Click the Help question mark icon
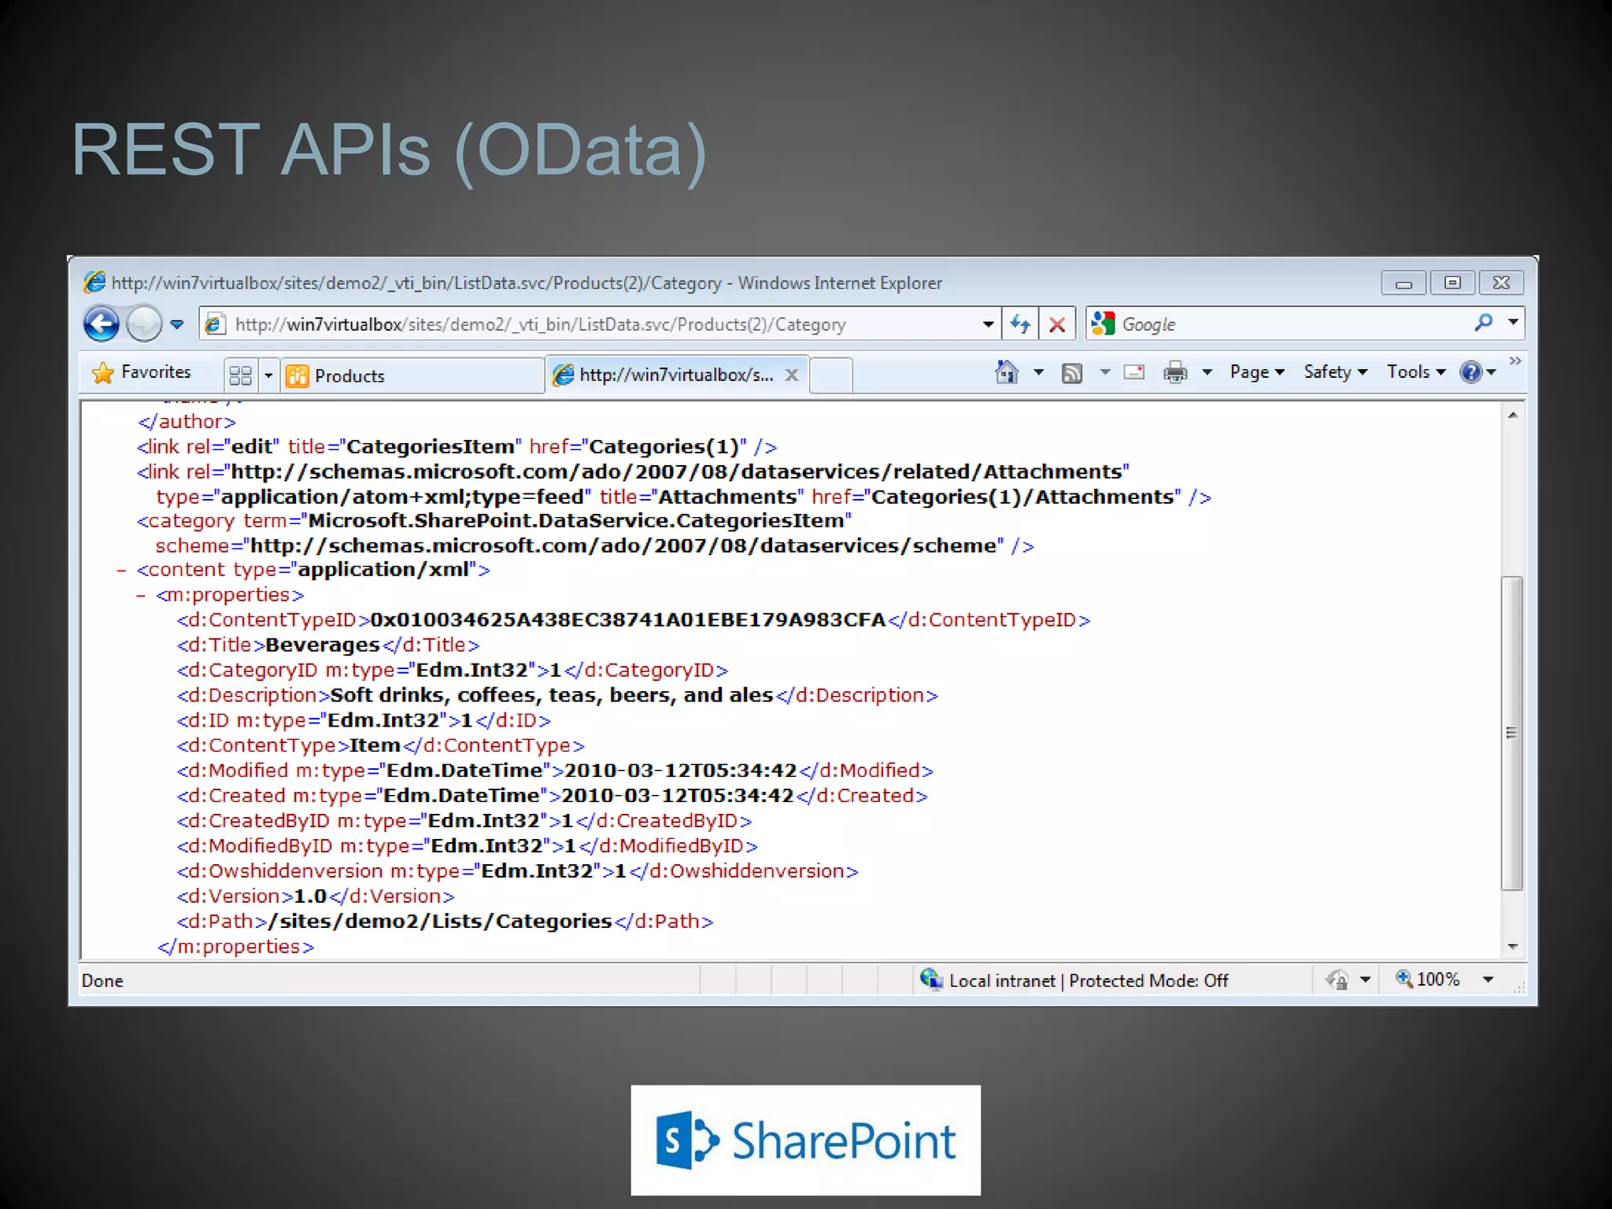The width and height of the screenshot is (1612, 1209). 1470,372
